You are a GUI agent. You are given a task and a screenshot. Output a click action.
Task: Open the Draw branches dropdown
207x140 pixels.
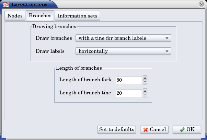(x=123, y=38)
